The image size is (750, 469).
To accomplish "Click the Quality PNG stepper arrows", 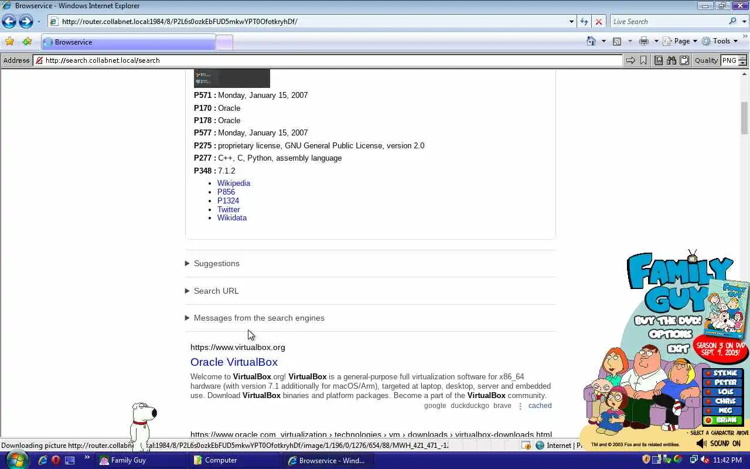I will point(742,60).
